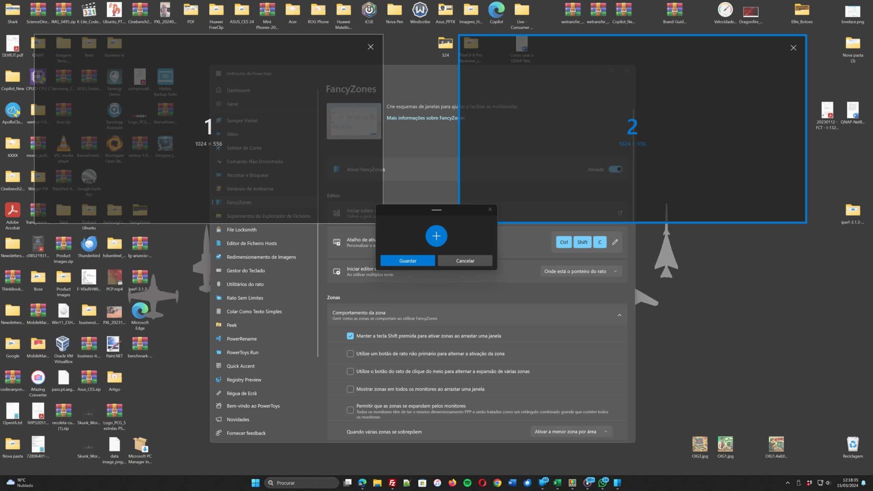Open the Peek sidebar icon

[219, 325]
